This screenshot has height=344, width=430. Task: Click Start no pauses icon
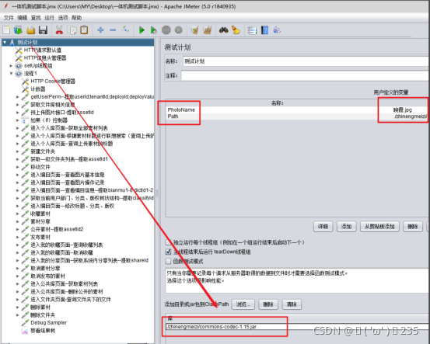click(x=154, y=30)
